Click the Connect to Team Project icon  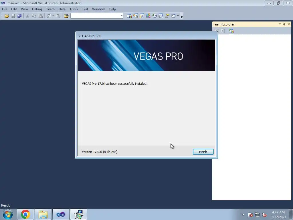coord(231,31)
